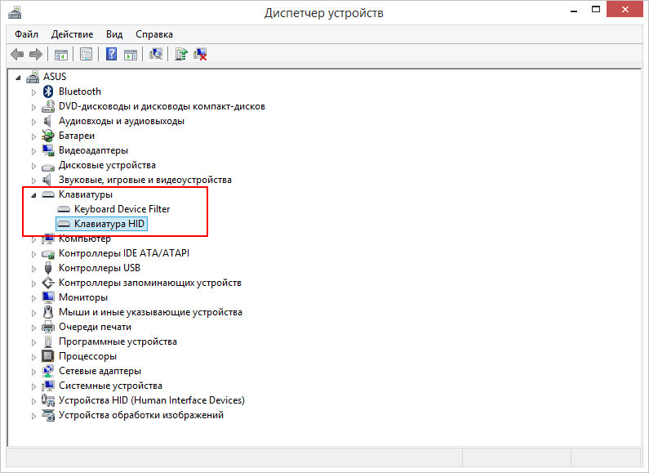Expand Устройства HID category arrow
Screen dimensions: 649x473
tap(34, 401)
